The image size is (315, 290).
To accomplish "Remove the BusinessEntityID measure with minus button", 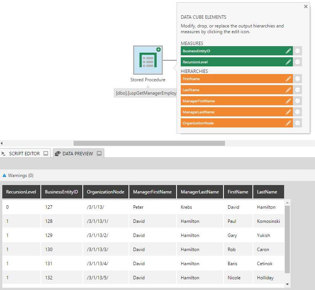I will (297, 51).
